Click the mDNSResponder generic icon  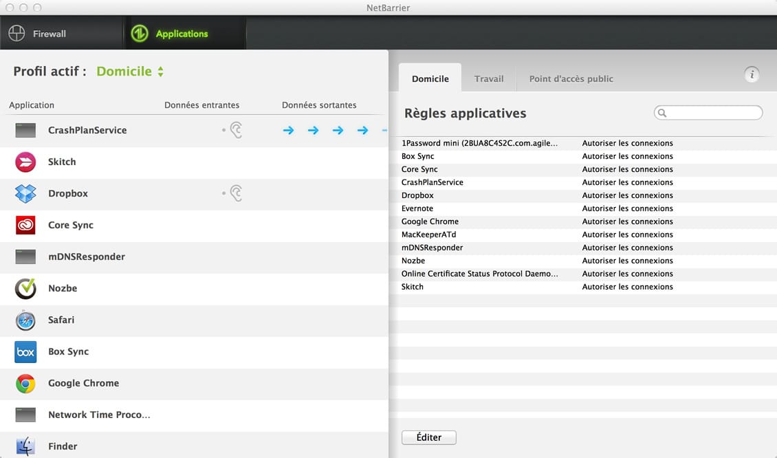pos(25,257)
